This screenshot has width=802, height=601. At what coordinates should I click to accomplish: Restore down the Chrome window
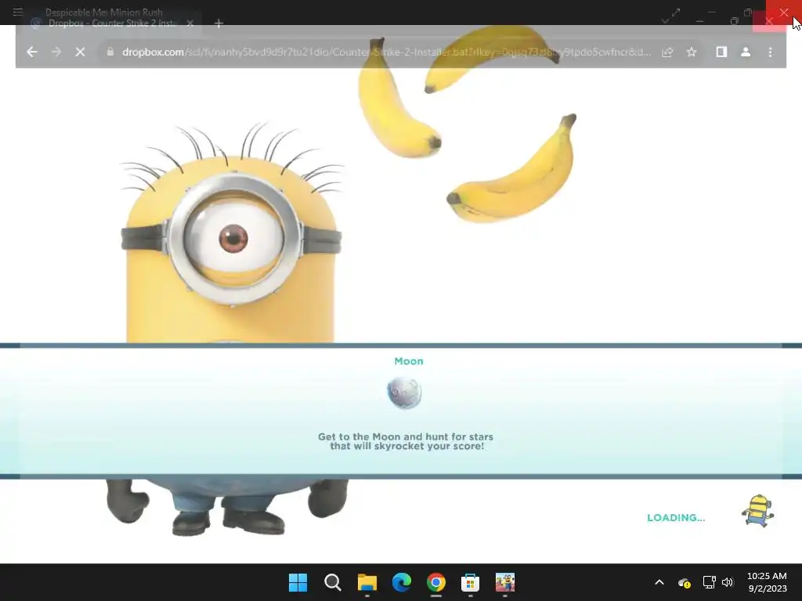(735, 21)
